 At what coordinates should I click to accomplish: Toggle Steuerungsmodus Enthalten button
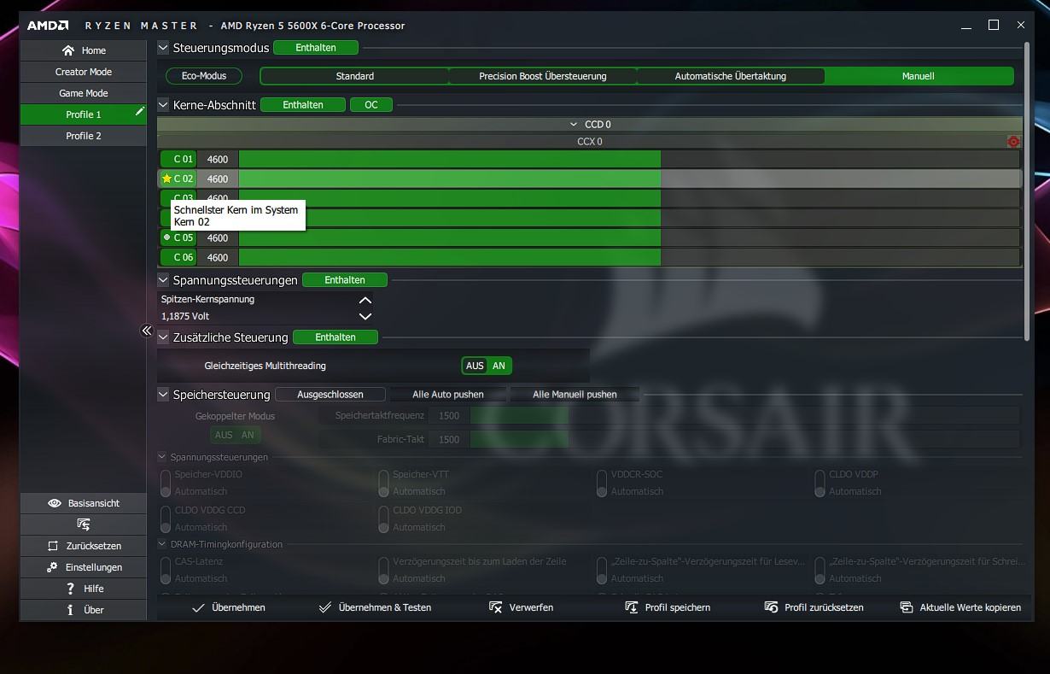click(x=316, y=48)
